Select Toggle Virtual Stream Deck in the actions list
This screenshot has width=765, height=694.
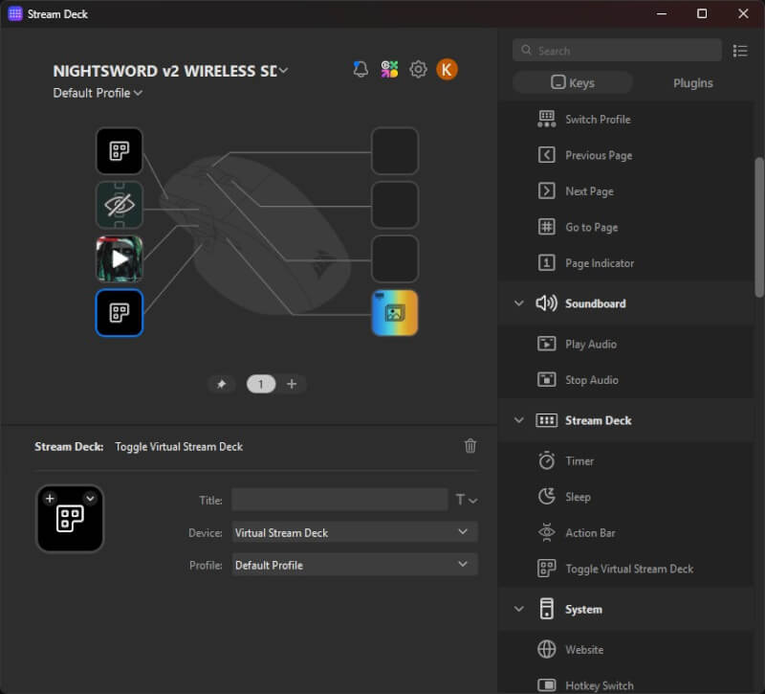[x=625, y=569]
